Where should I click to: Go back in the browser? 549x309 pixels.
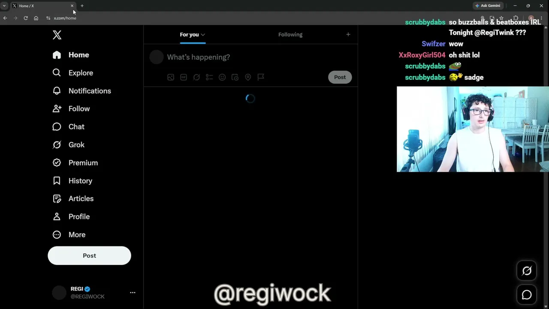5,18
